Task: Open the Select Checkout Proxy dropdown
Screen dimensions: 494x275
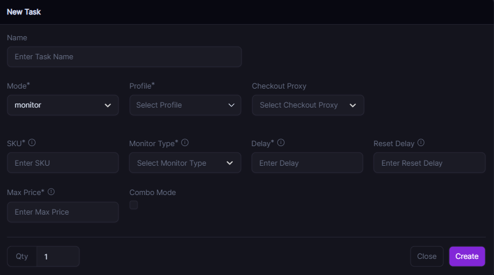Action: pos(308,105)
